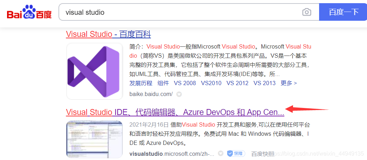
Task: Click the 保障 shield badge
Action: tap(236, 153)
